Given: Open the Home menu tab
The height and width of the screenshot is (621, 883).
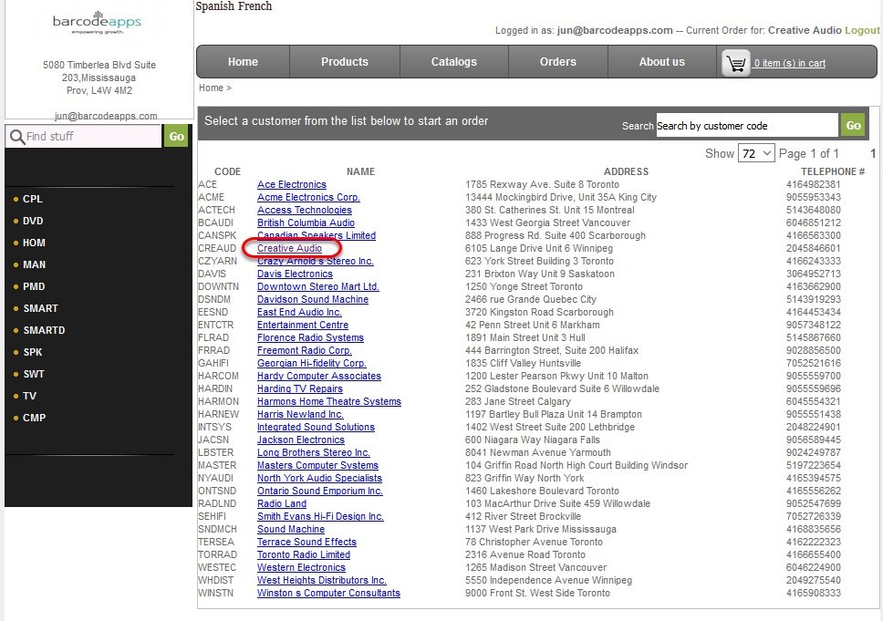Looking at the screenshot, I should tap(243, 62).
